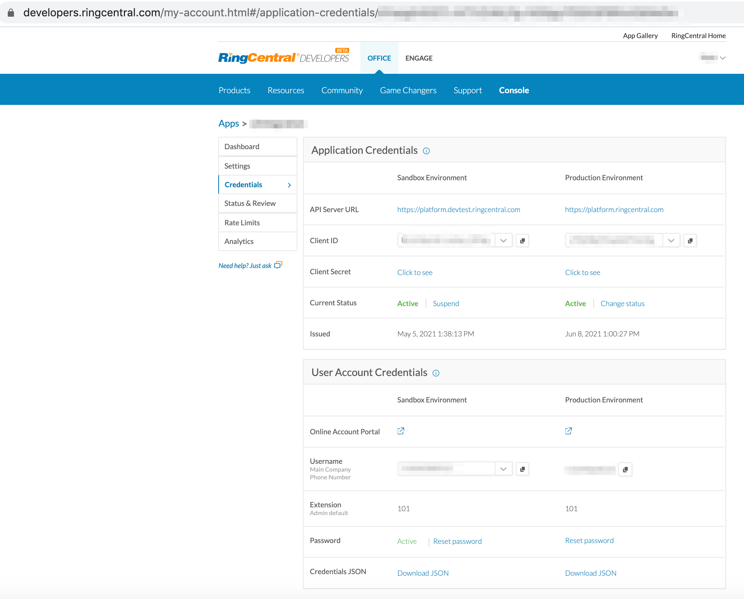
Task: Click the Sandbox Active status text
Action: point(408,303)
